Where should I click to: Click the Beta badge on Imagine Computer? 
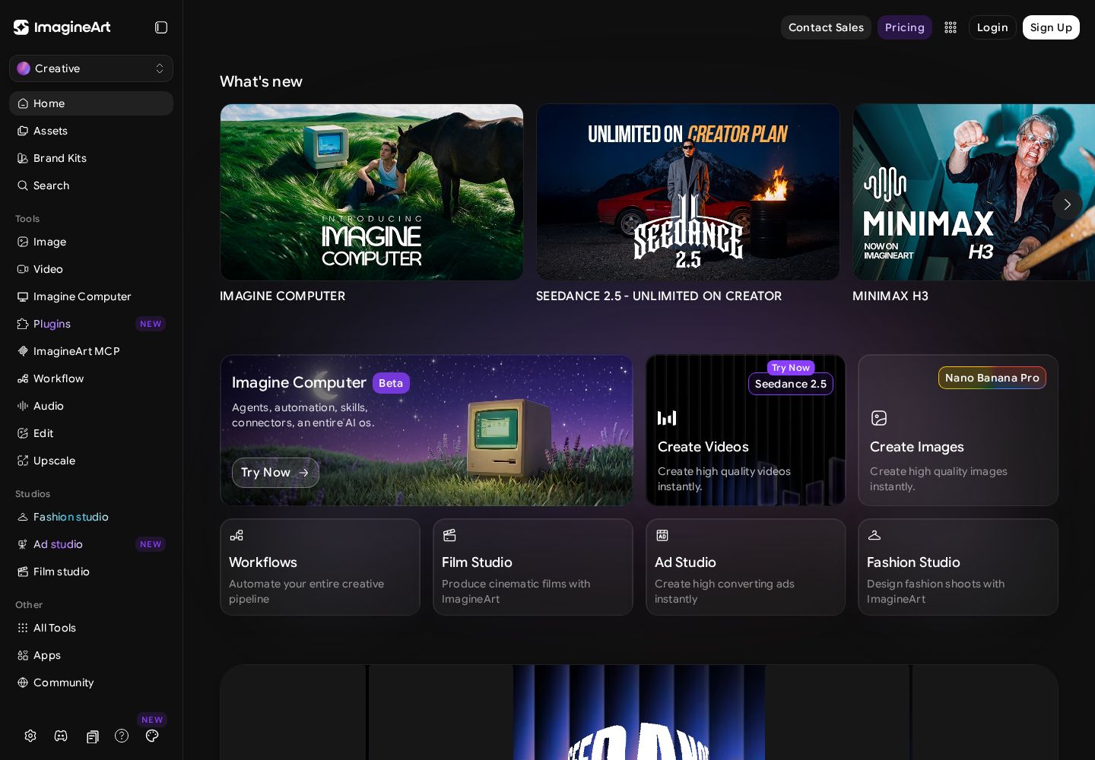pyautogui.click(x=391, y=383)
